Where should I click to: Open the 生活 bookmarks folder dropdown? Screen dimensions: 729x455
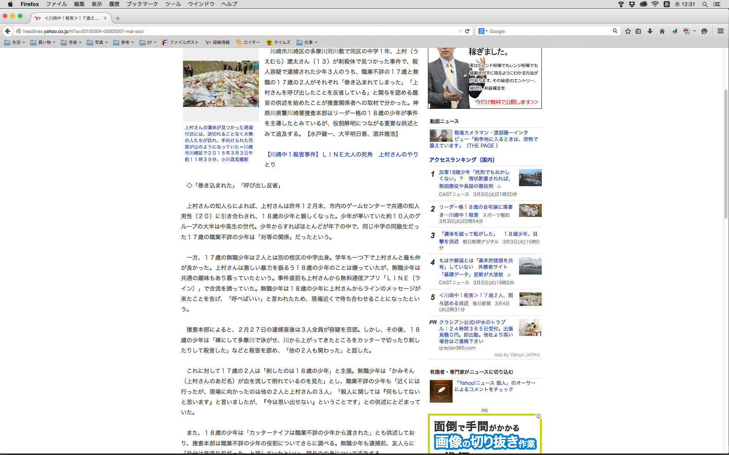(15, 42)
